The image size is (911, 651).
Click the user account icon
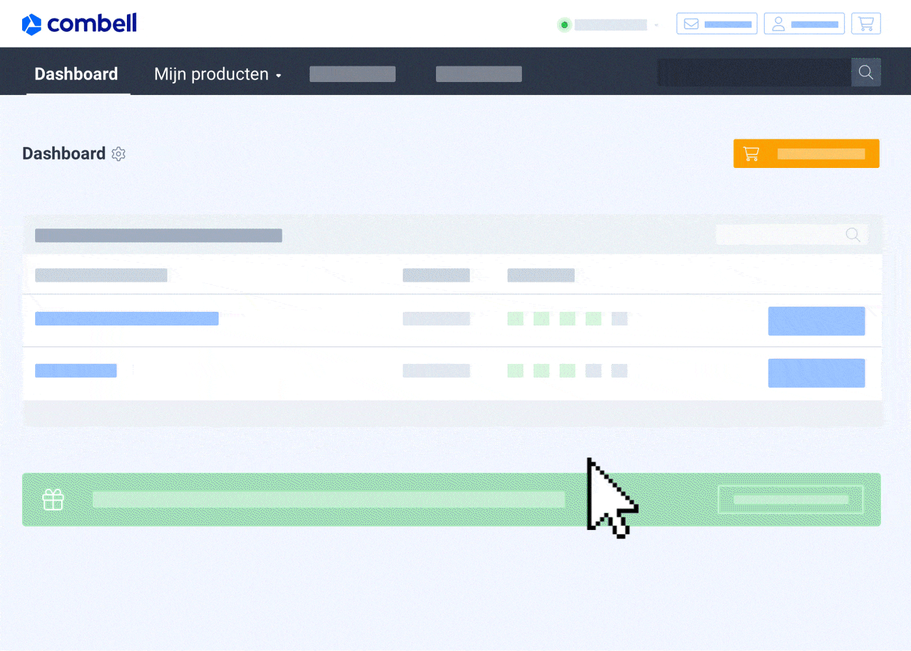coord(778,23)
